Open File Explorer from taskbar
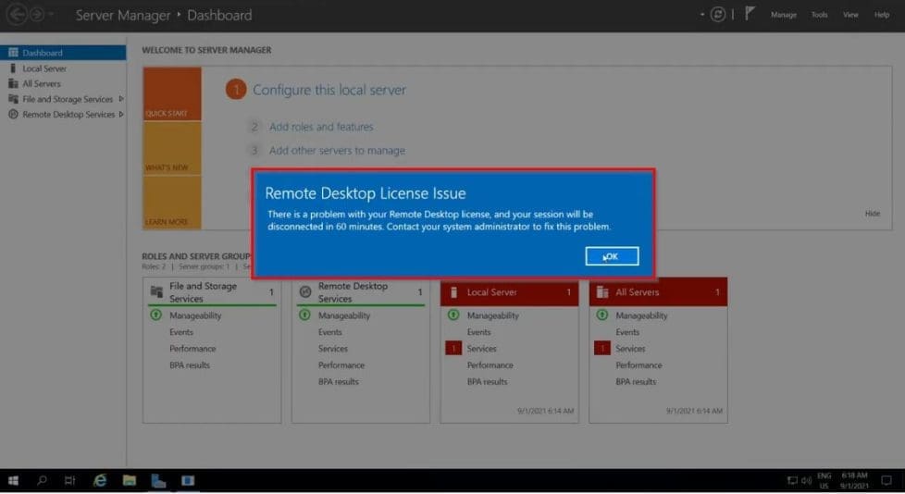The image size is (905, 494). 130,481
